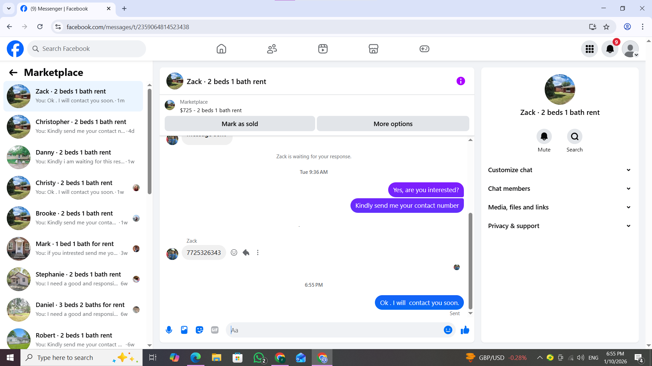652x366 pixels.
Task: Toggle the conversation information panel
Action: [460, 81]
